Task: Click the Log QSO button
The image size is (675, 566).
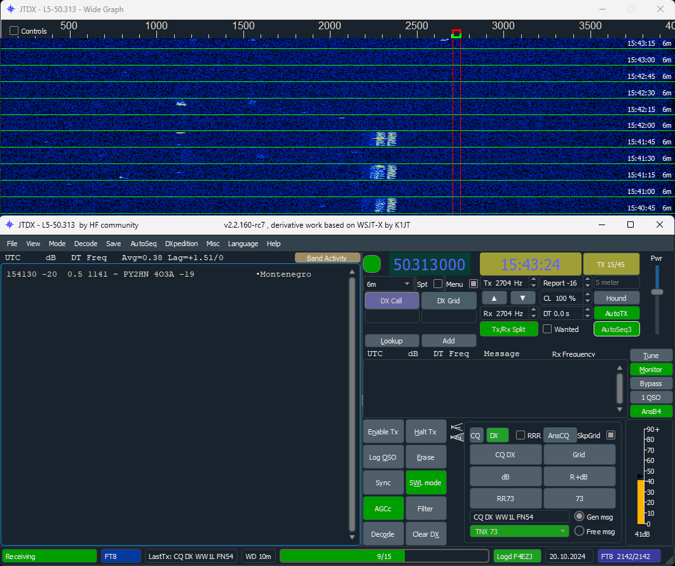Action: (x=383, y=457)
